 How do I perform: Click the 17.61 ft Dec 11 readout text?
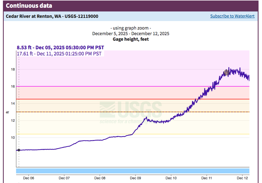[59, 54]
